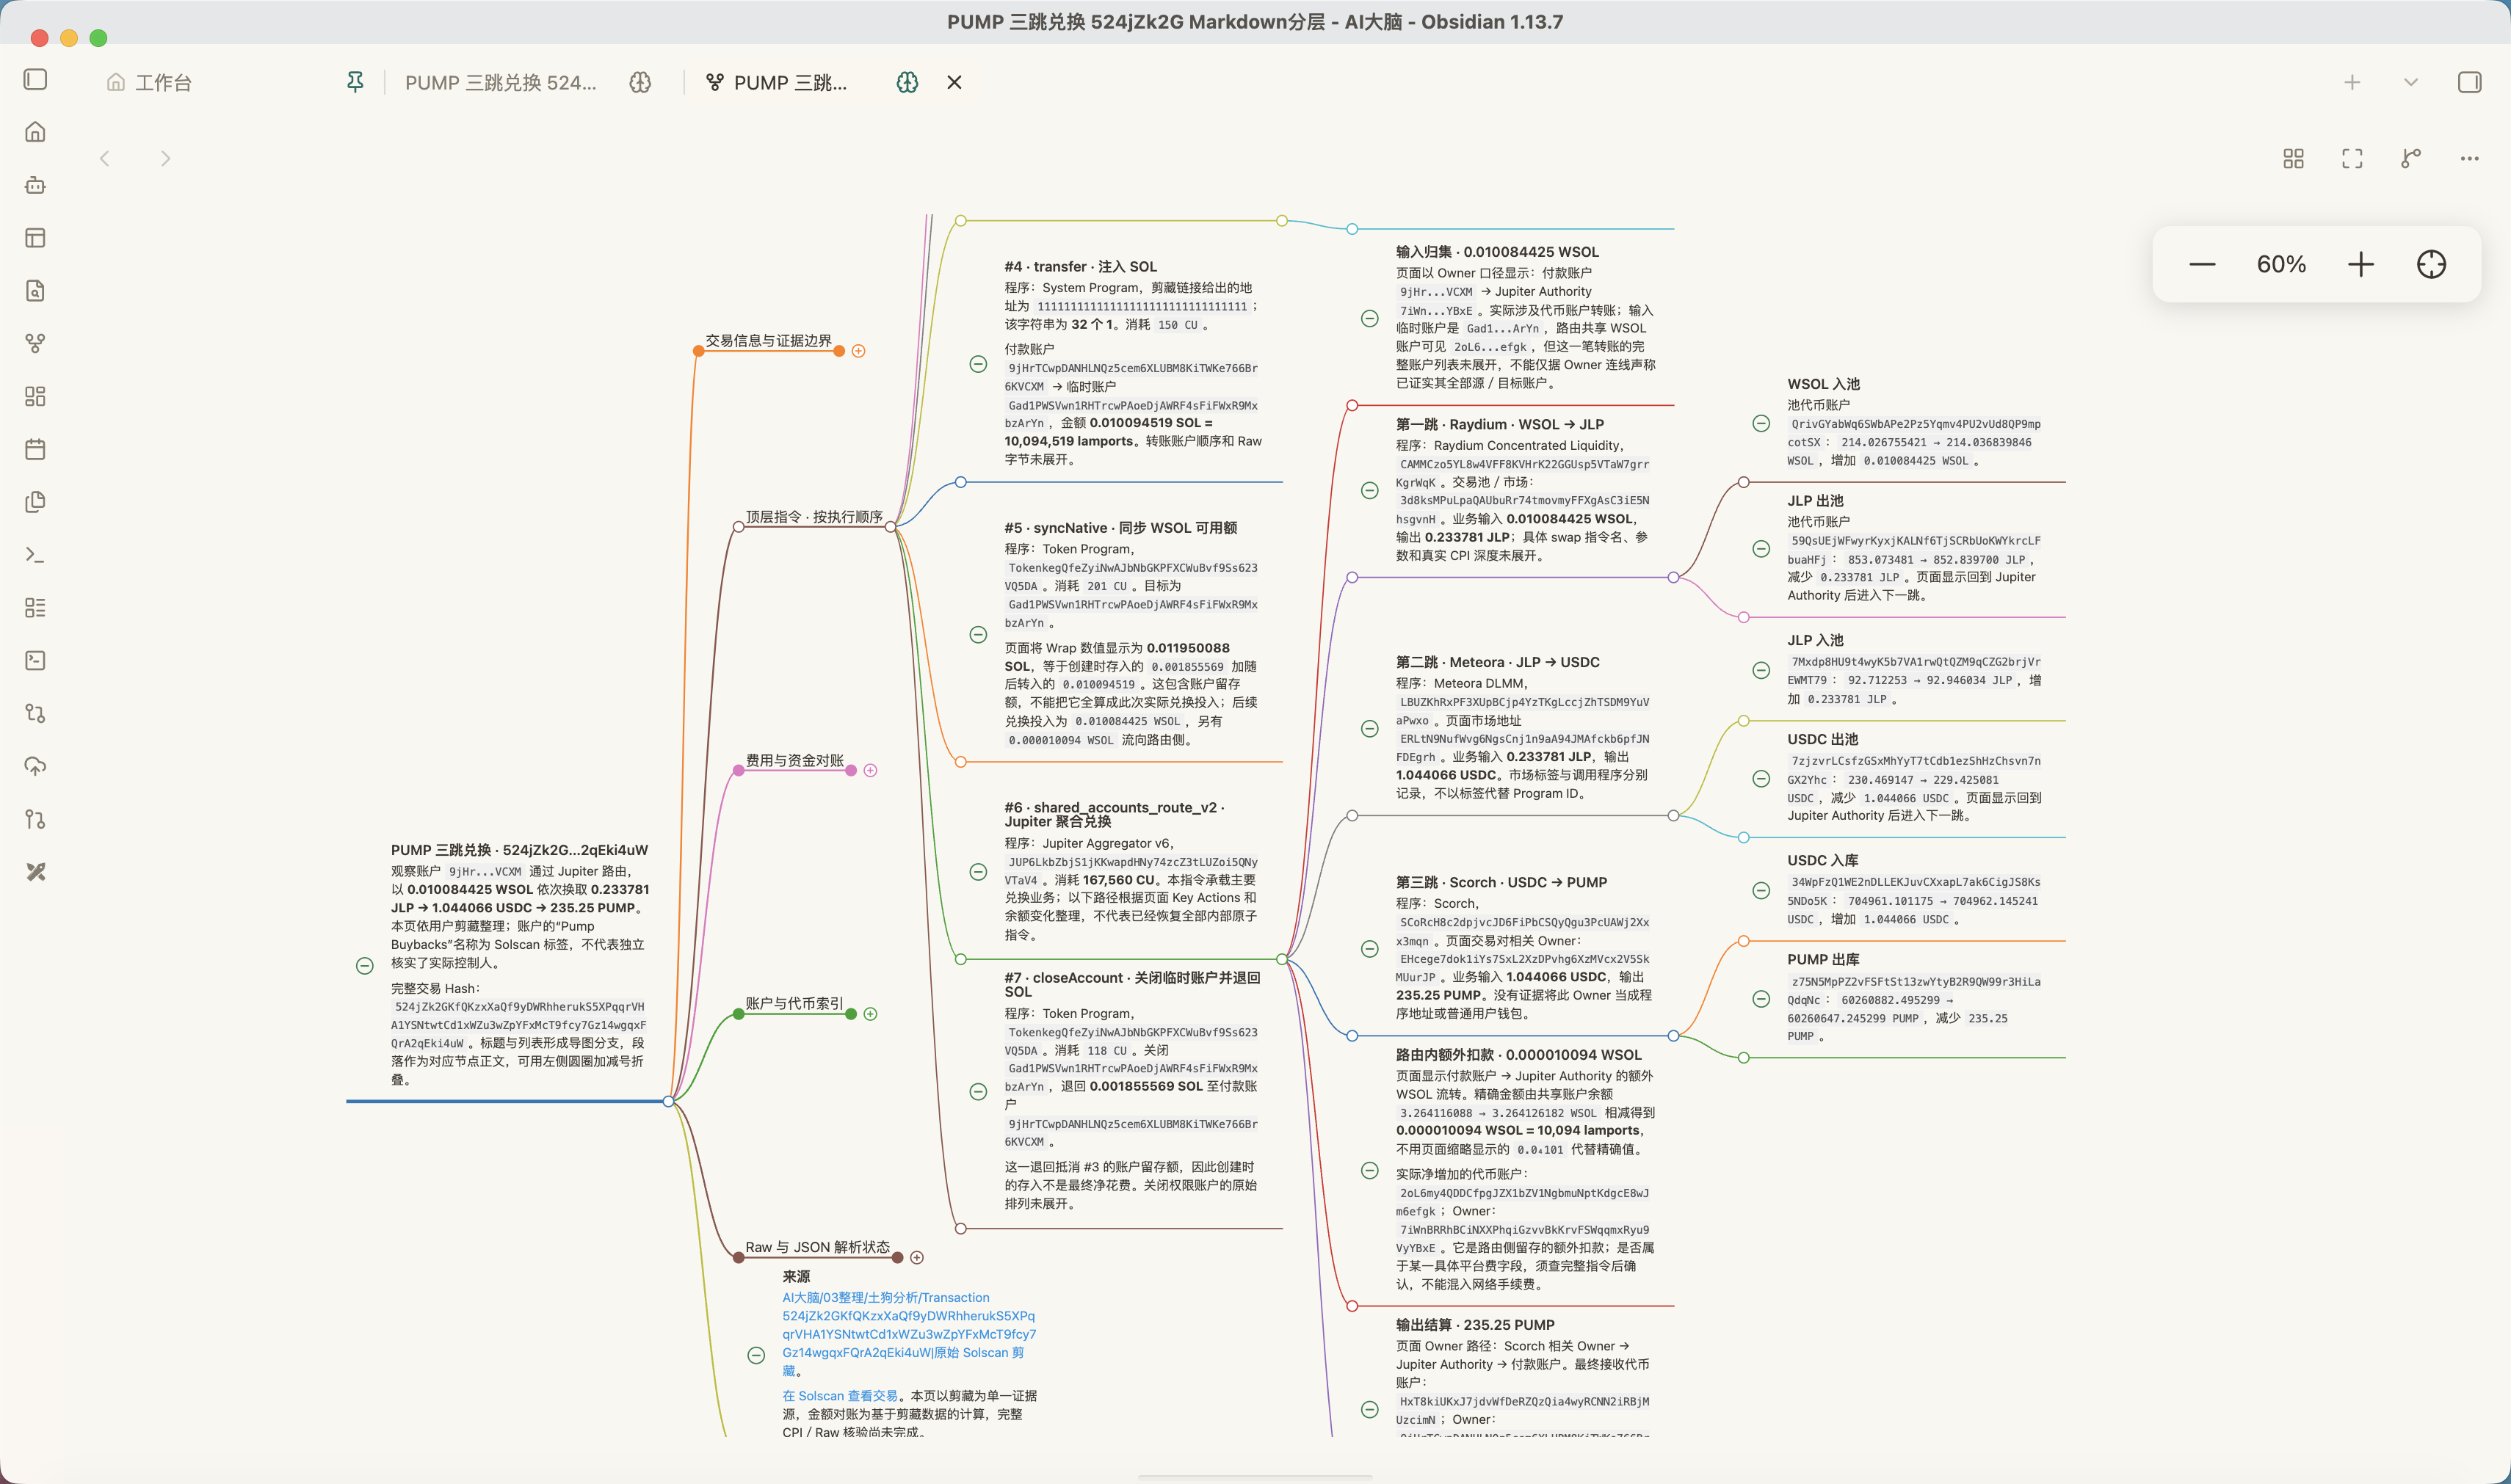
Task: Open the 在 Solscan 查看交易 link
Action: click(x=841, y=1396)
